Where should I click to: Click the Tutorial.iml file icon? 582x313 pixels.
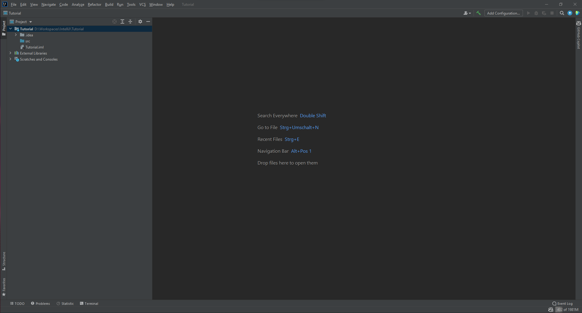pos(22,47)
